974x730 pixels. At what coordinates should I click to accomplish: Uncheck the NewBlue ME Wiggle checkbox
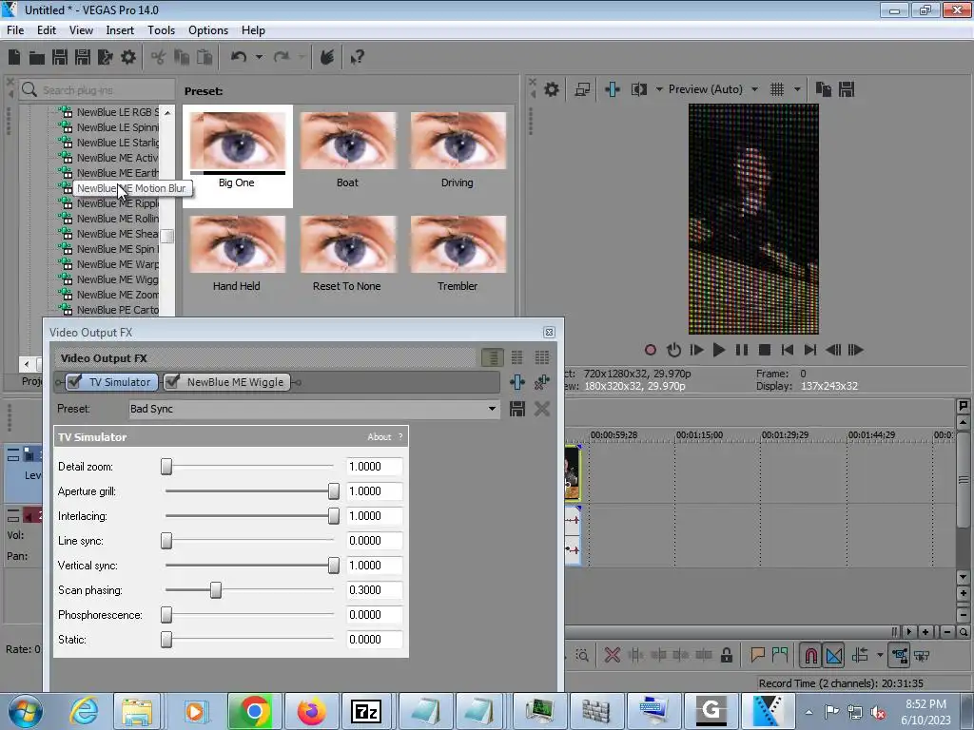[173, 381]
